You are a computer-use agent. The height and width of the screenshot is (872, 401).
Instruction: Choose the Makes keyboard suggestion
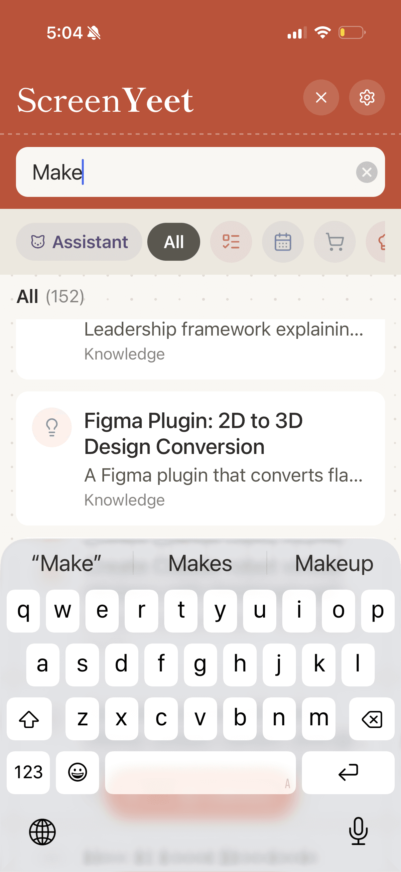(x=200, y=564)
